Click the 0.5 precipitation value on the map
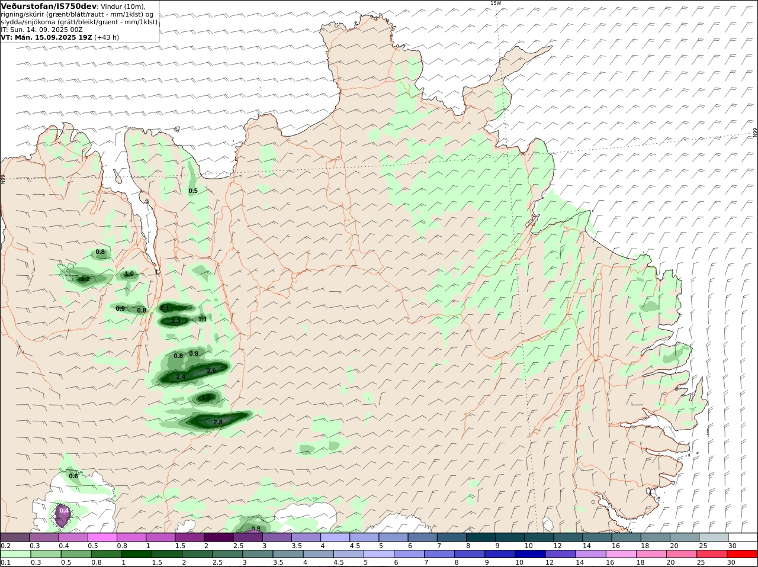The width and height of the screenshot is (758, 567). (x=193, y=191)
